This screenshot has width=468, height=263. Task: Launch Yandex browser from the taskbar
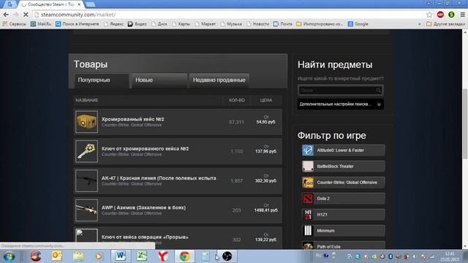(x=163, y=256)
